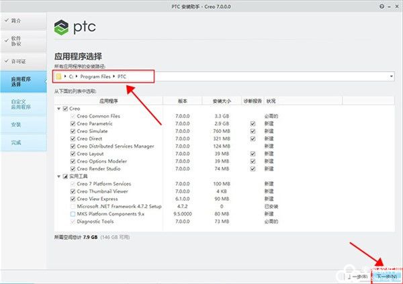Toggle diagnostic report for Creo Simulate
This screenshot has width=403, height=284.
(x=253, y=131)
